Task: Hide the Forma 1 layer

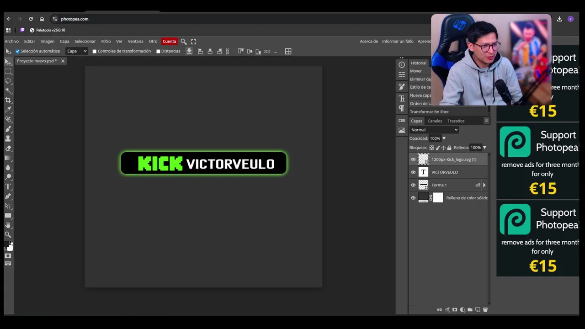Action: coord(413,185)
